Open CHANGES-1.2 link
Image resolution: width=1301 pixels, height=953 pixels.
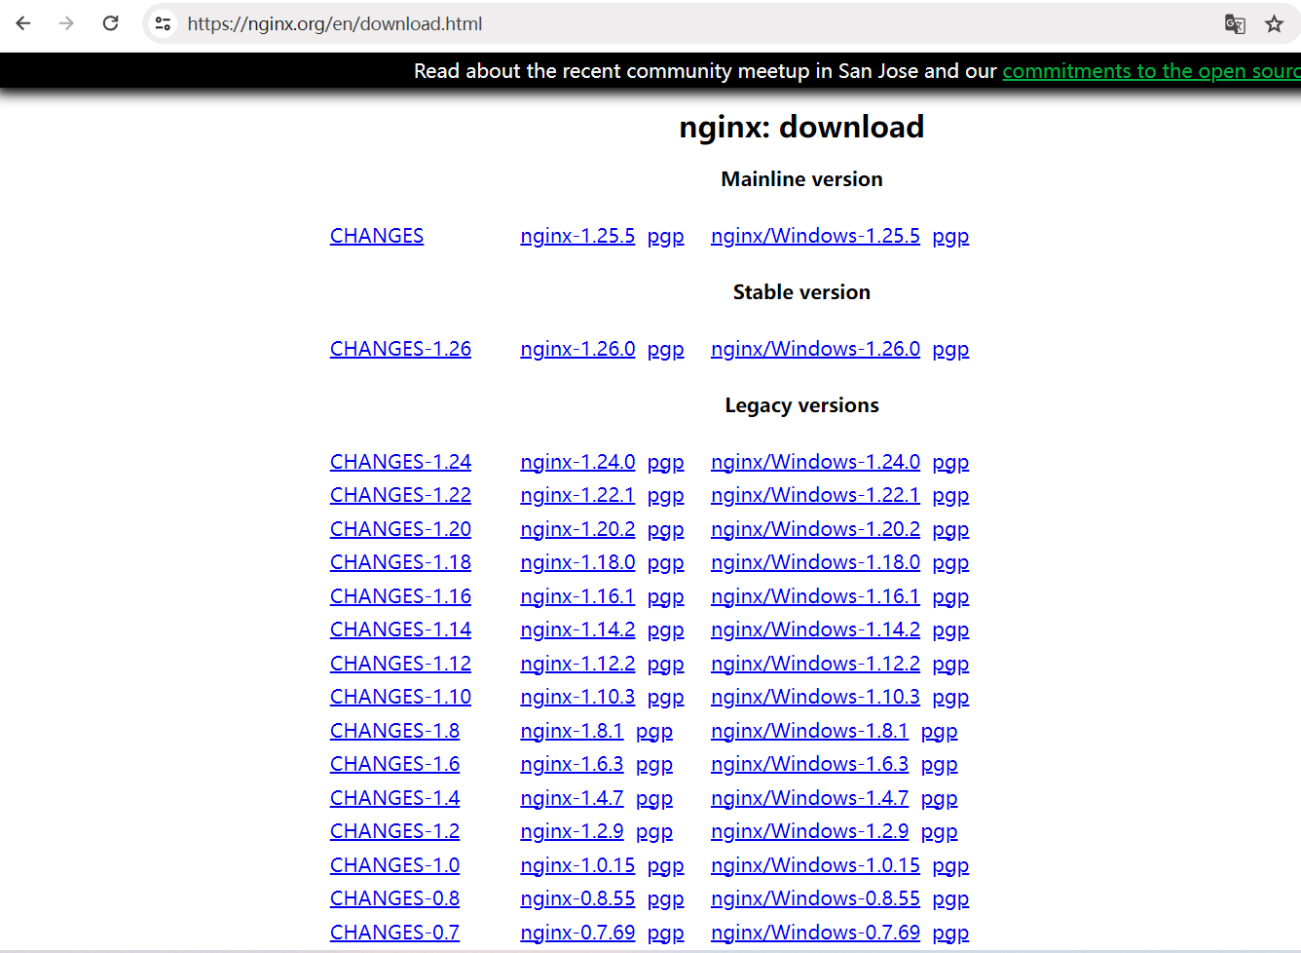point(394,831)
